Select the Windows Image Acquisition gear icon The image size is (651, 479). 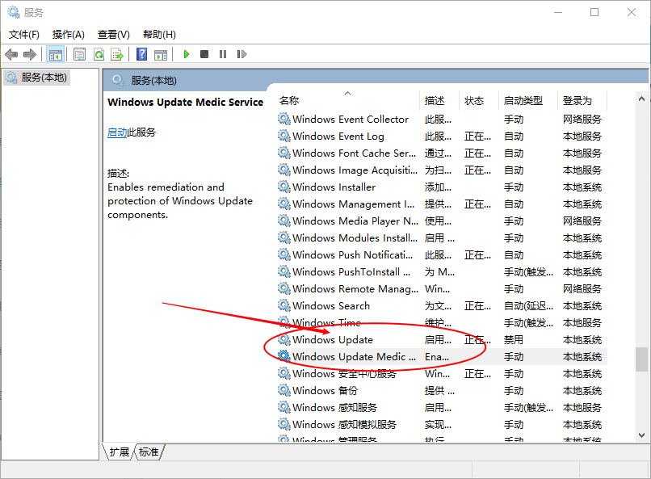284,170
